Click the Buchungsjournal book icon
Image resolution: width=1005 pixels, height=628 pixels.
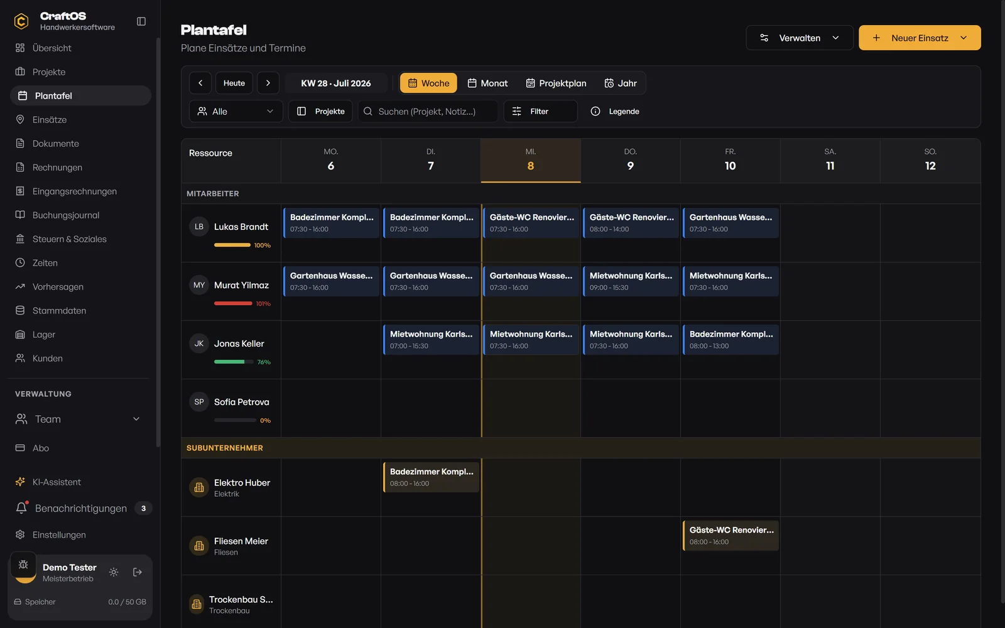(20, 215)
